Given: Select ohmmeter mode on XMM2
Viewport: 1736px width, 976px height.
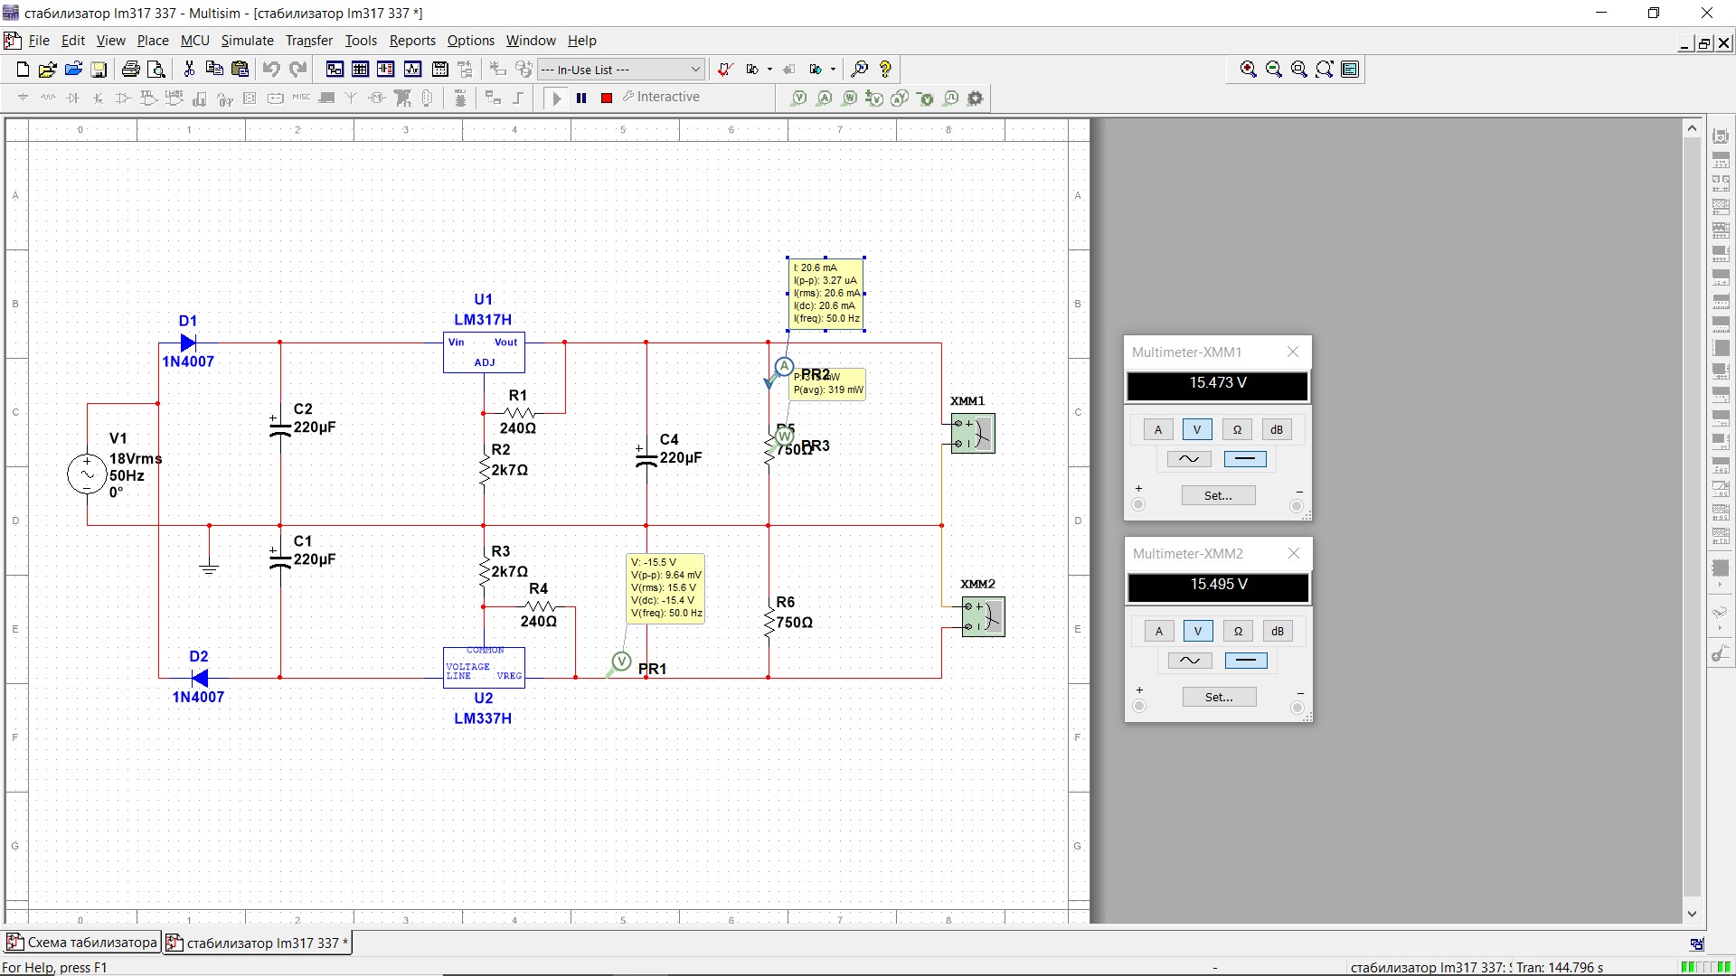Looking at the screenshot, I should coord(1238,632).
